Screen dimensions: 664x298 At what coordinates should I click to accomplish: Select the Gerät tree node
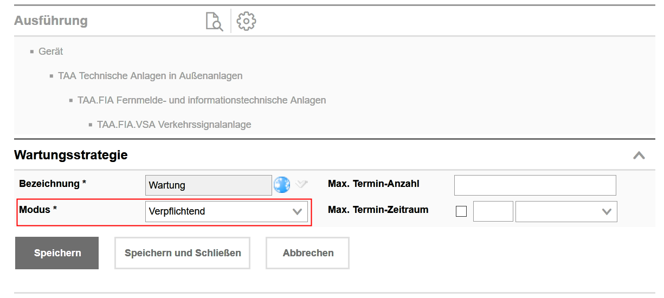pos(50,51)
